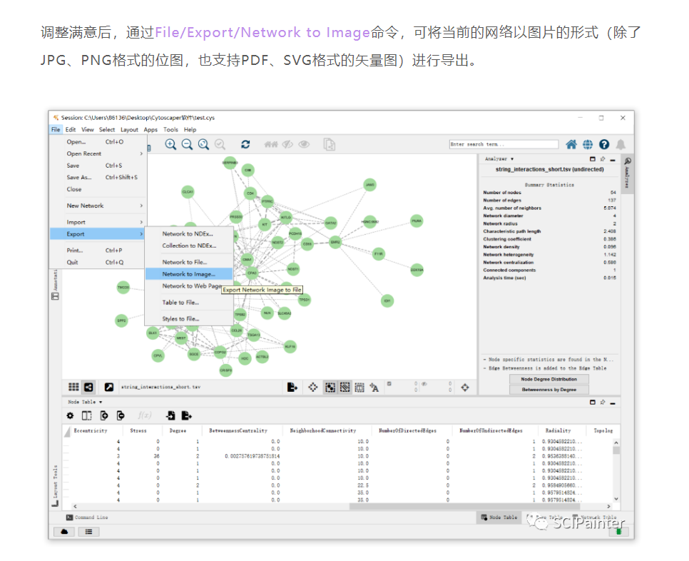Viewport: 689px width, 561px height.
Task: Click the hide selected (crossed eye) icon
Action: tap(287, 144)
